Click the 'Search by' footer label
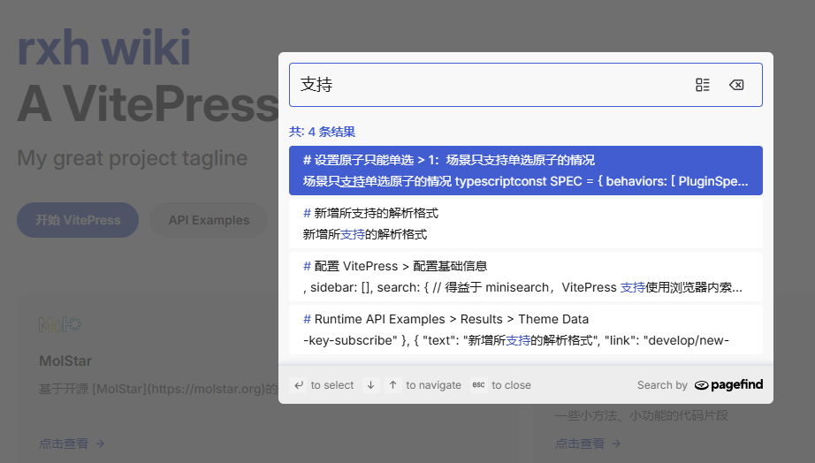815x463 pixels. coord(662,385)
